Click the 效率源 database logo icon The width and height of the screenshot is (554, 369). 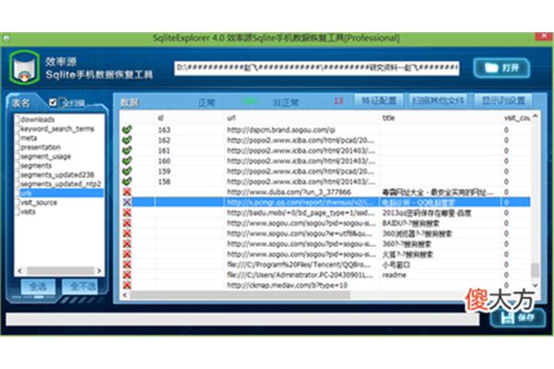point(24,67)
